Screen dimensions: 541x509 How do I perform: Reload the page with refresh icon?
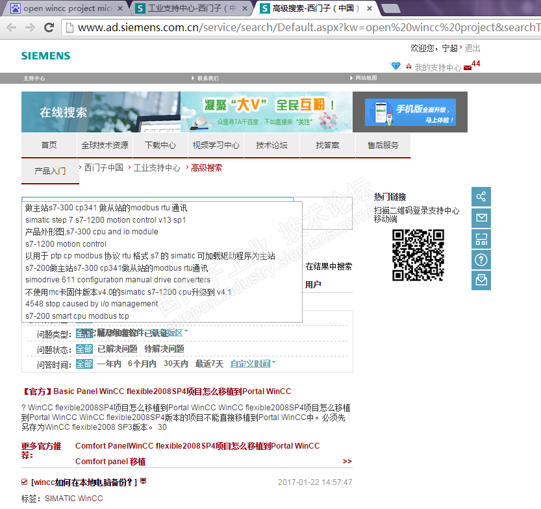(x=49, y=27)
